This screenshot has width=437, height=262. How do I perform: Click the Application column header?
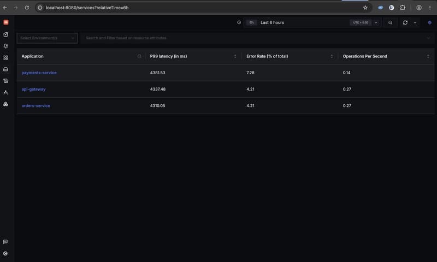(x=32, y=56)
